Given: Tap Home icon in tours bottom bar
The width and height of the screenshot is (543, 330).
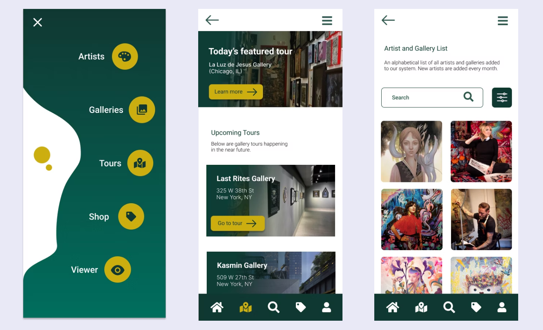Looking at the screenshot, I should point(217,308).
